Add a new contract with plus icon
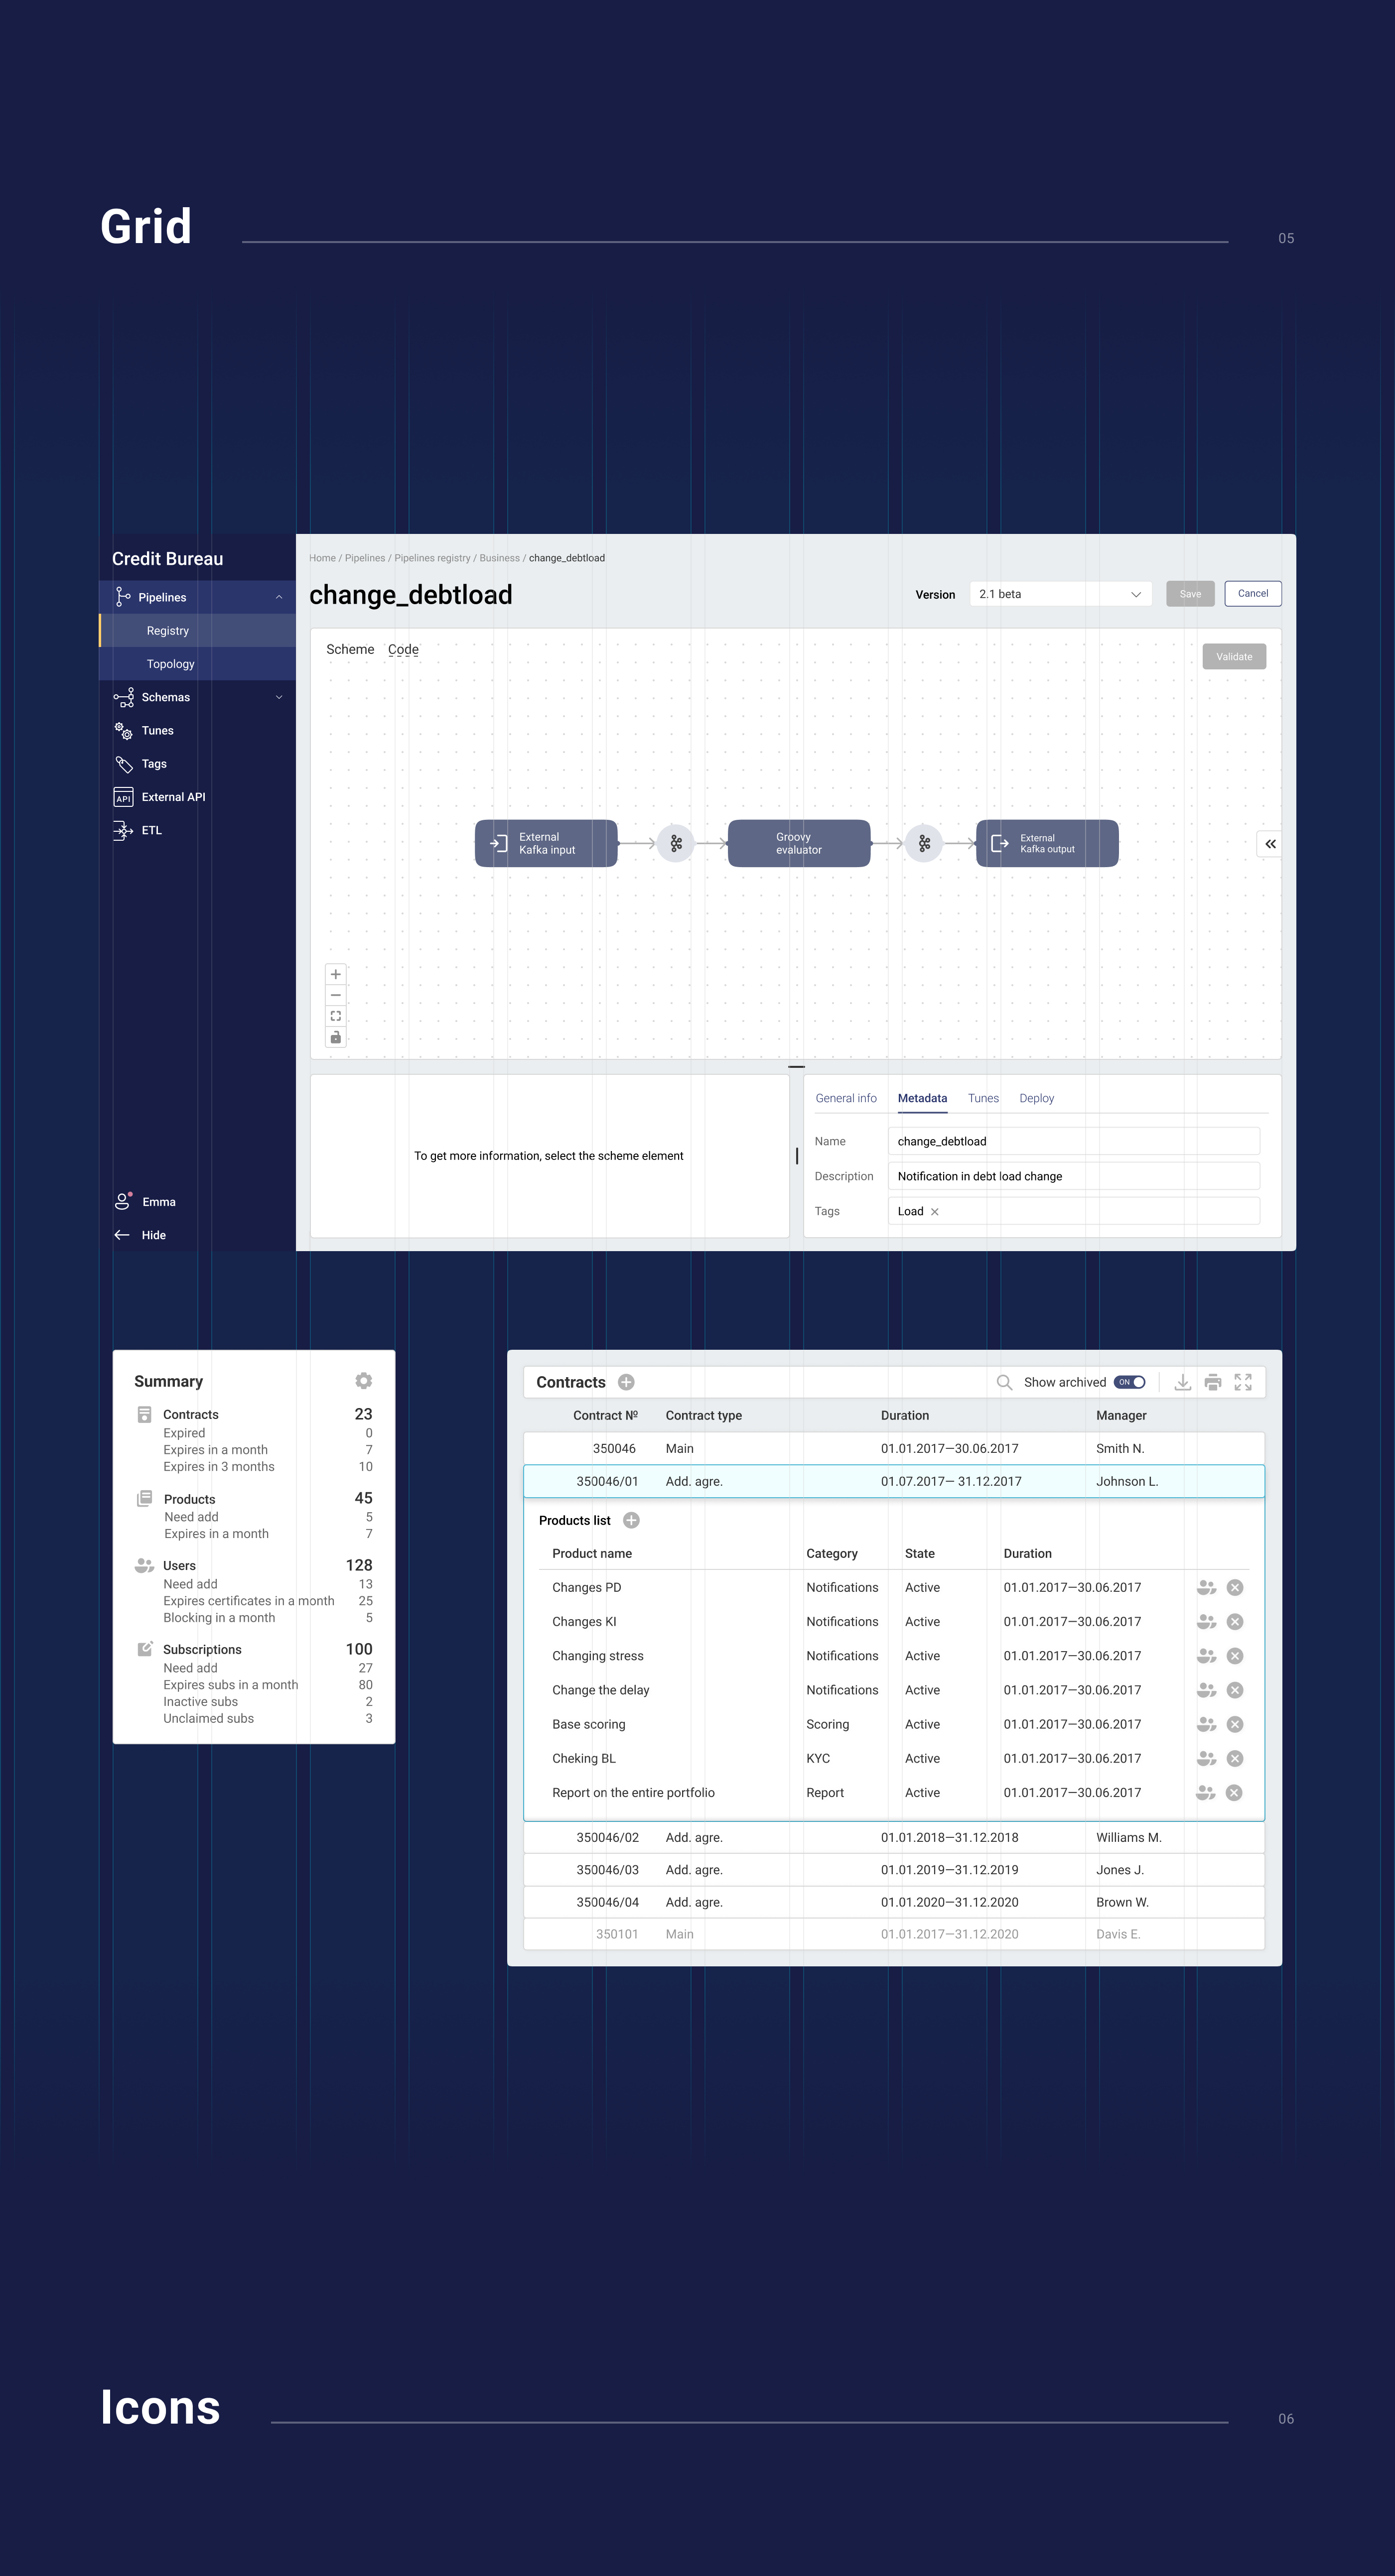1395x2576 pixels. (626, 1382)
